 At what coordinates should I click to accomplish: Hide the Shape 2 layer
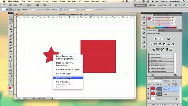(x=148, y=89)
